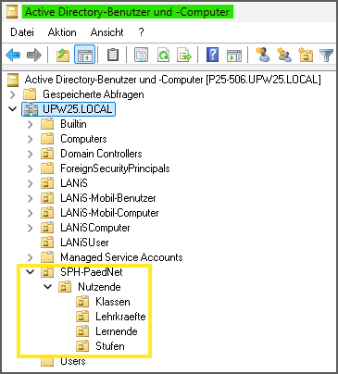Expand the LANiSComputer node

tap(31, 228)
